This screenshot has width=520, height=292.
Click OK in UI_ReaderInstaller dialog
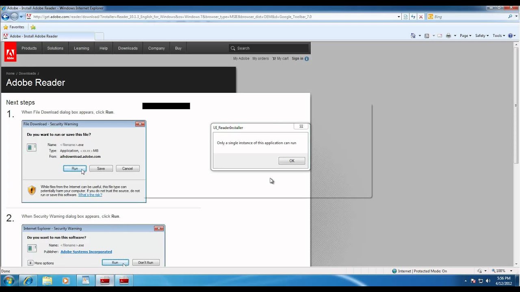coord(292,161)
